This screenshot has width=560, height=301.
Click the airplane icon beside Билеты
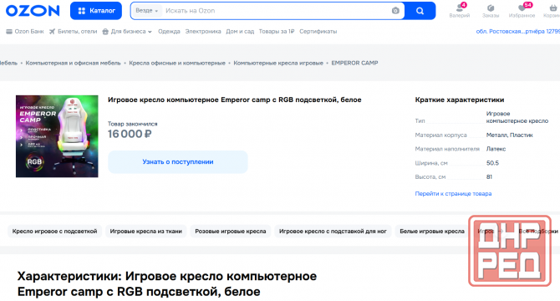pyautogui.click(x=52, y=32)
